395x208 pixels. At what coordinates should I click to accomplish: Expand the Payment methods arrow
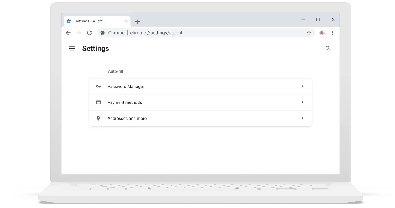[302, 102]
